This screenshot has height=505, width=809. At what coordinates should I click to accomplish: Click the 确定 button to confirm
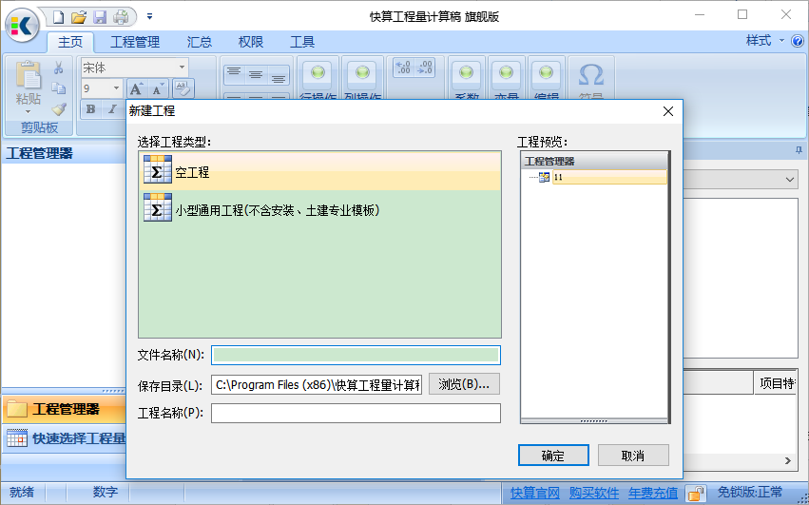click(x=553, y=456)
